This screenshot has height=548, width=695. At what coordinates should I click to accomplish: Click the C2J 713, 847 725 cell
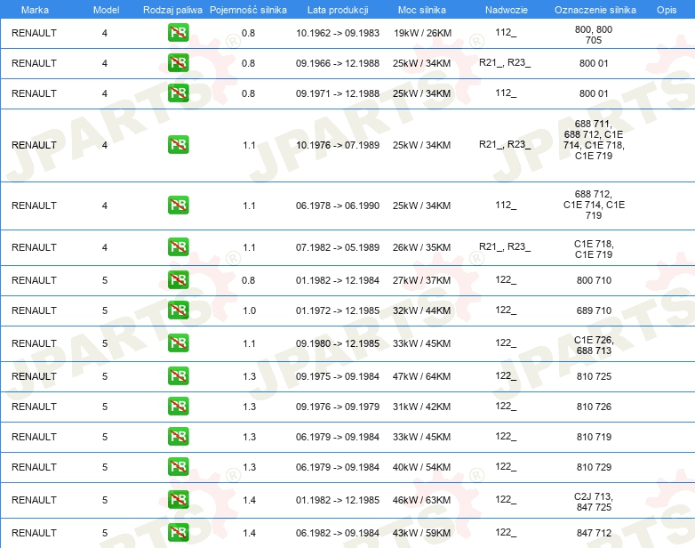(594, 502)
